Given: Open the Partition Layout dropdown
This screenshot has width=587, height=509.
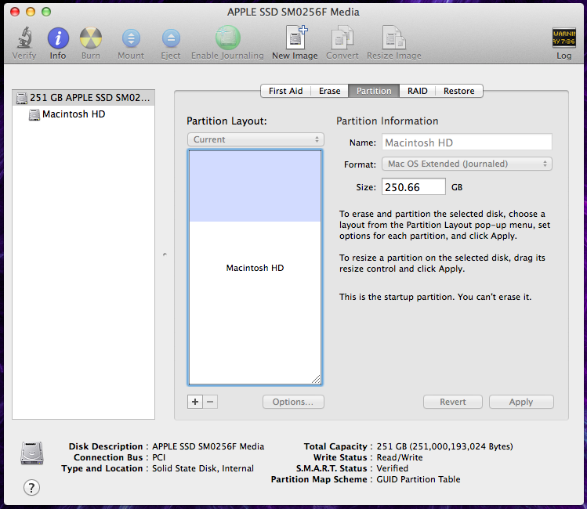Looking at the screenshot, I should (255, 139).
